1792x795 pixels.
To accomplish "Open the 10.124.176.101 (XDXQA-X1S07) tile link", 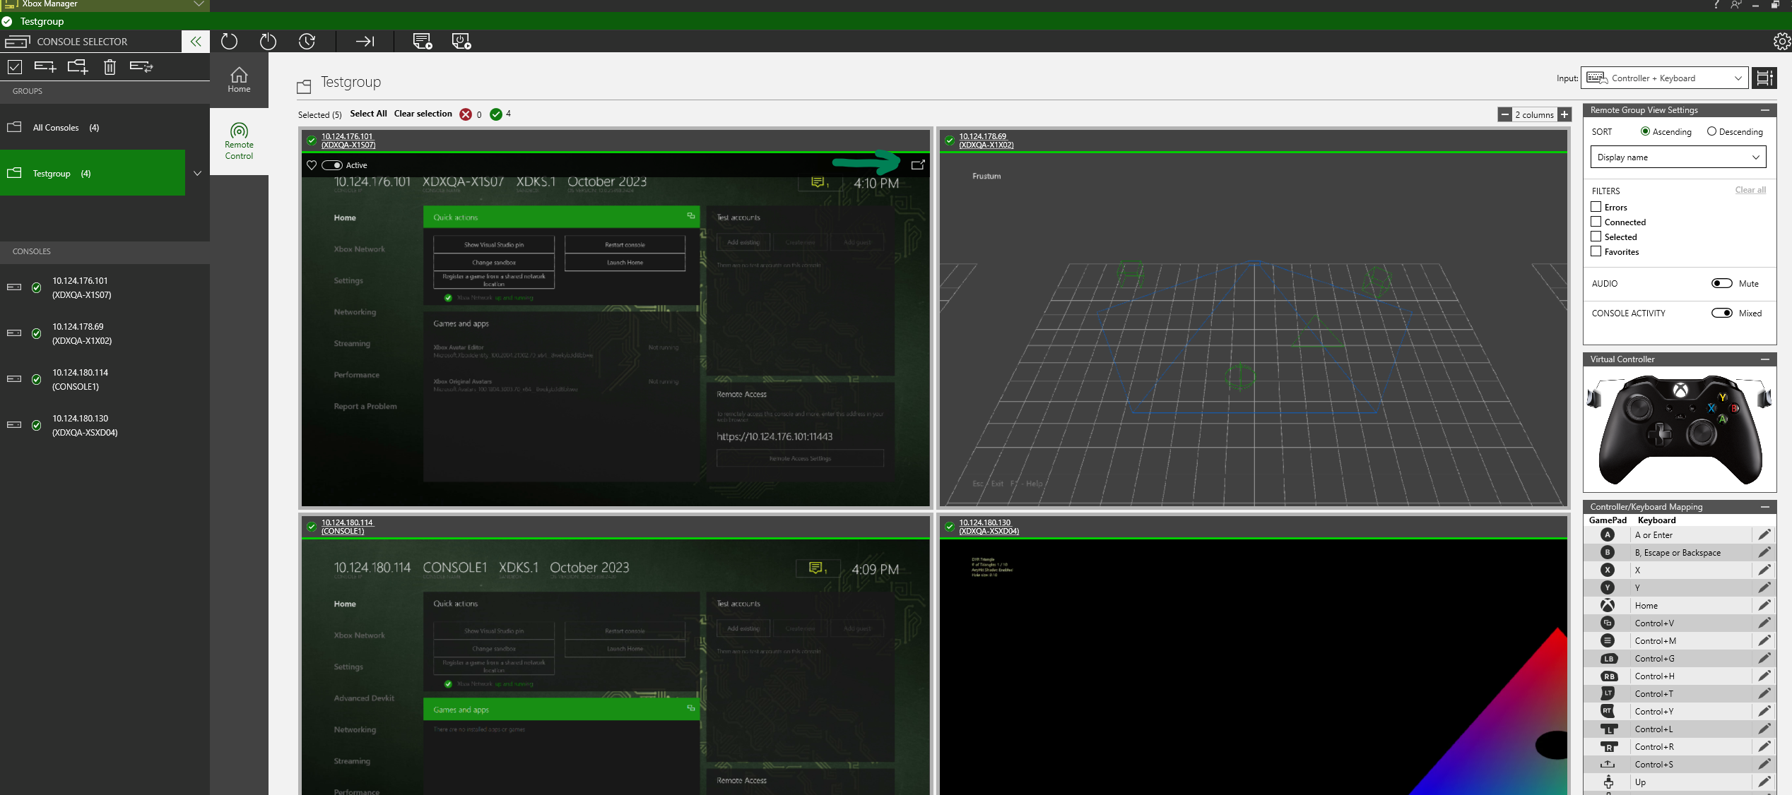I will tap(348, 141).
